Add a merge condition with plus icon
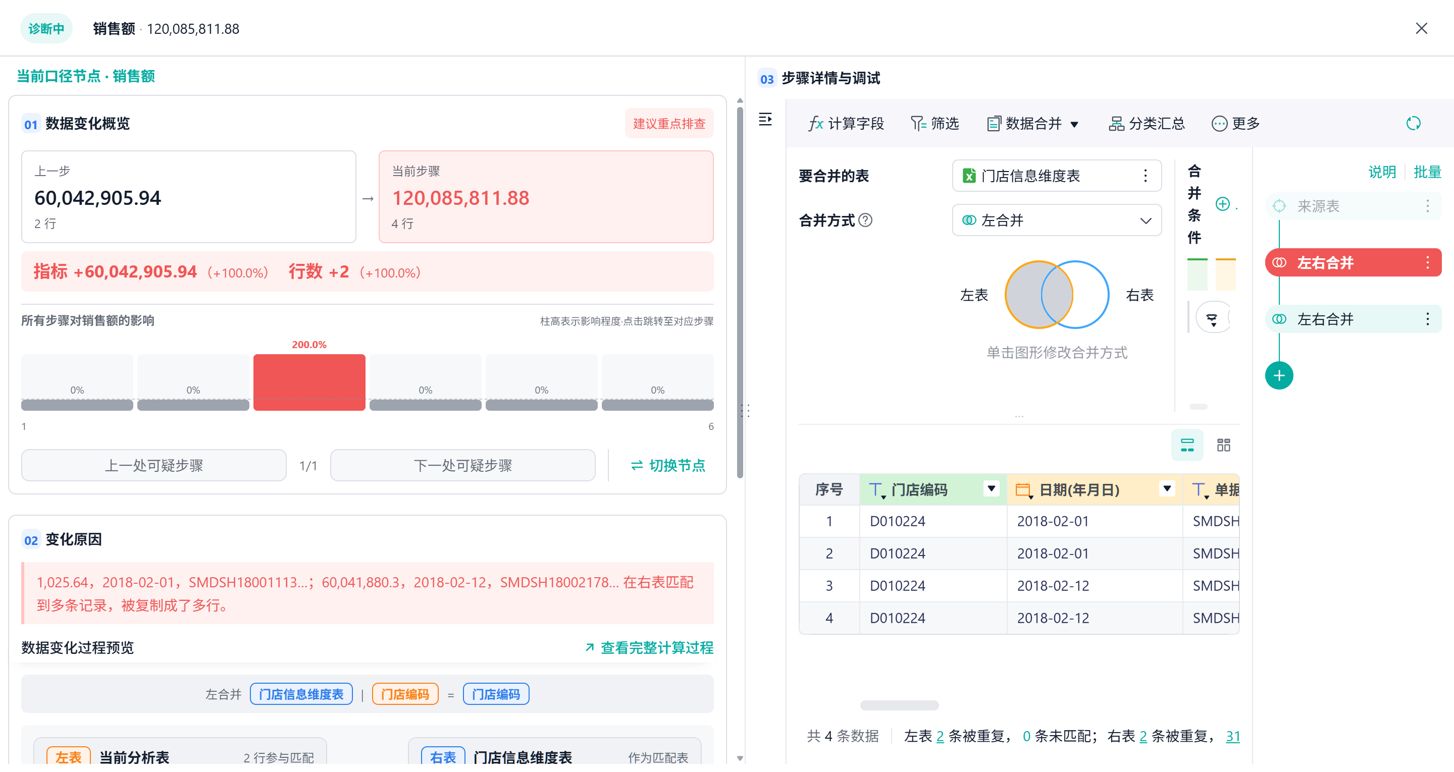This screenshot has width=1454, height=772. (x=1222, y=204)
